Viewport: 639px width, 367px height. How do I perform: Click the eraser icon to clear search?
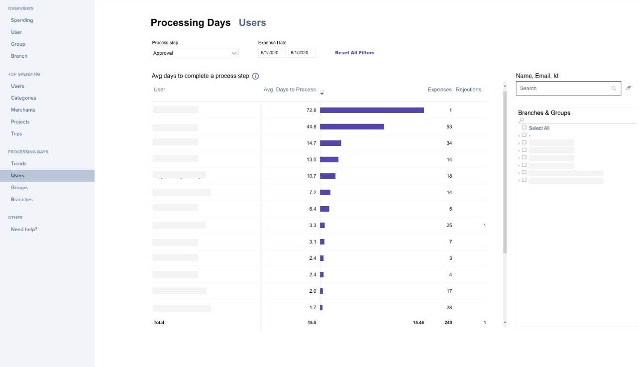(x=629, y=88)
